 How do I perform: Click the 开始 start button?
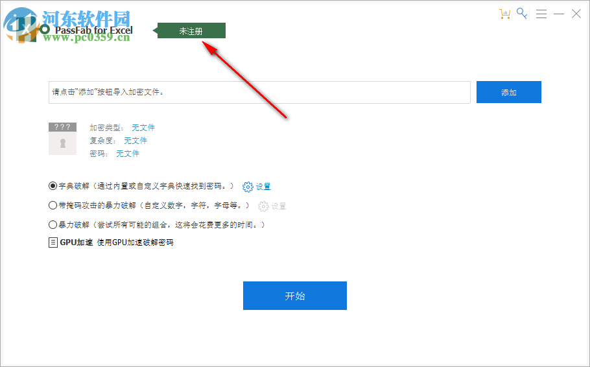pos(294,296)
